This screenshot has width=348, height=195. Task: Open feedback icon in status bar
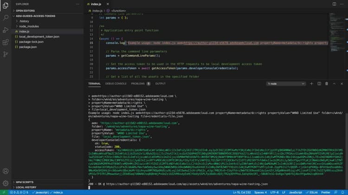click(335, 192)
